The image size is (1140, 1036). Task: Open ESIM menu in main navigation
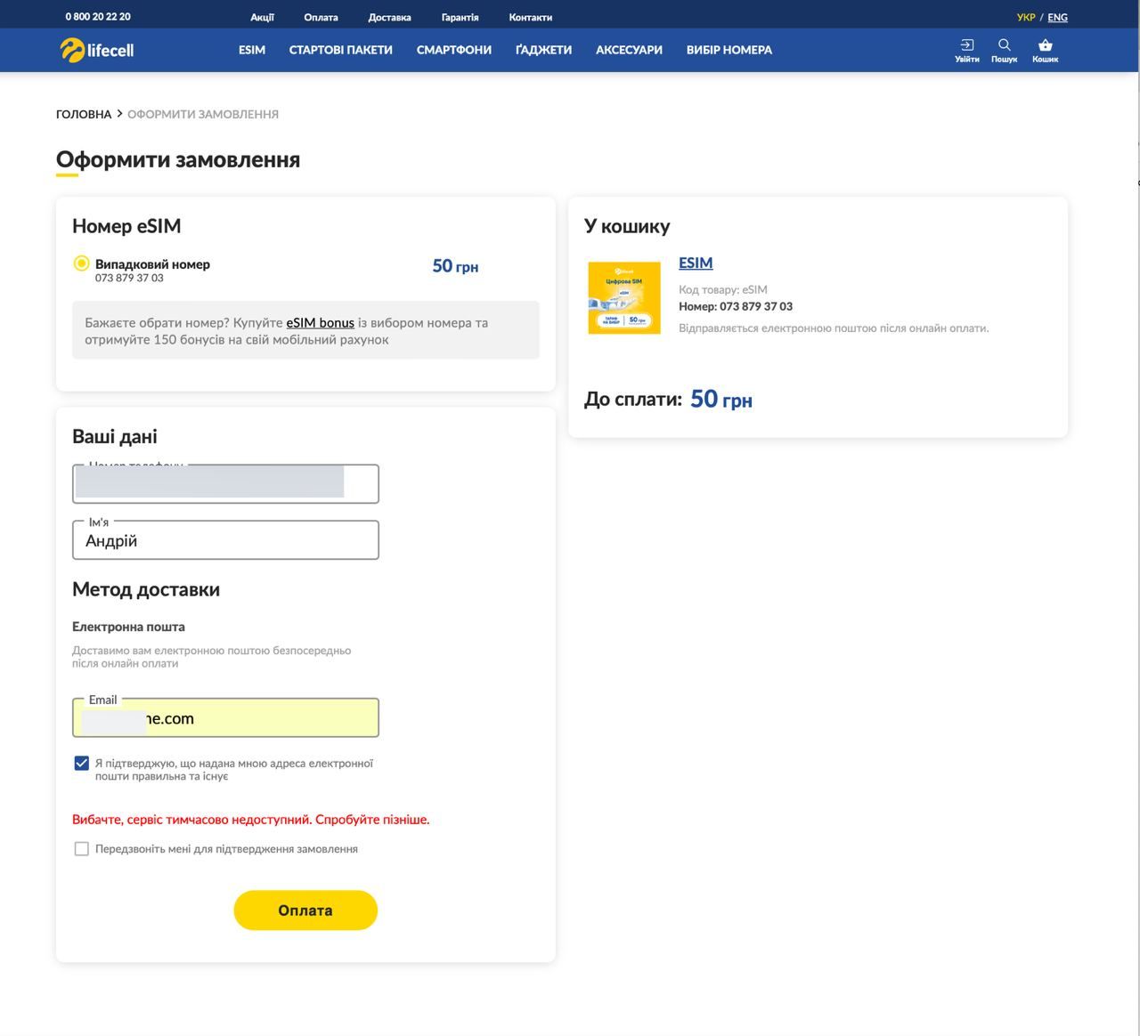tap(252, 50)
